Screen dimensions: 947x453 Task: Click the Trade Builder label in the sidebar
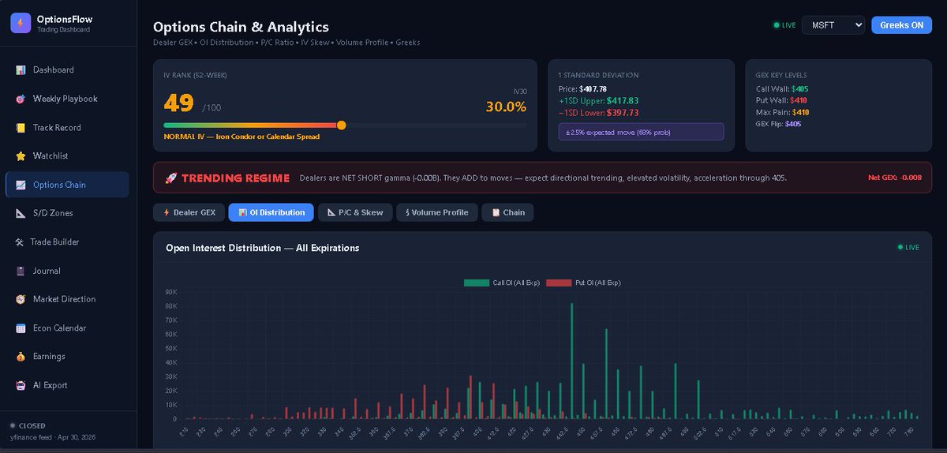coord(55,242)
